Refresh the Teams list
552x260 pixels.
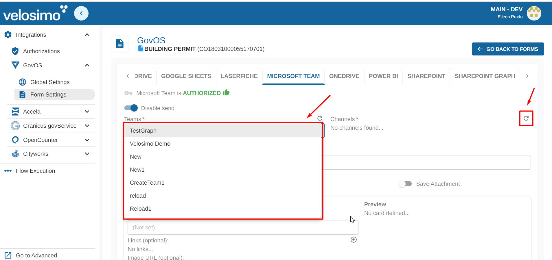pos(320,118)
